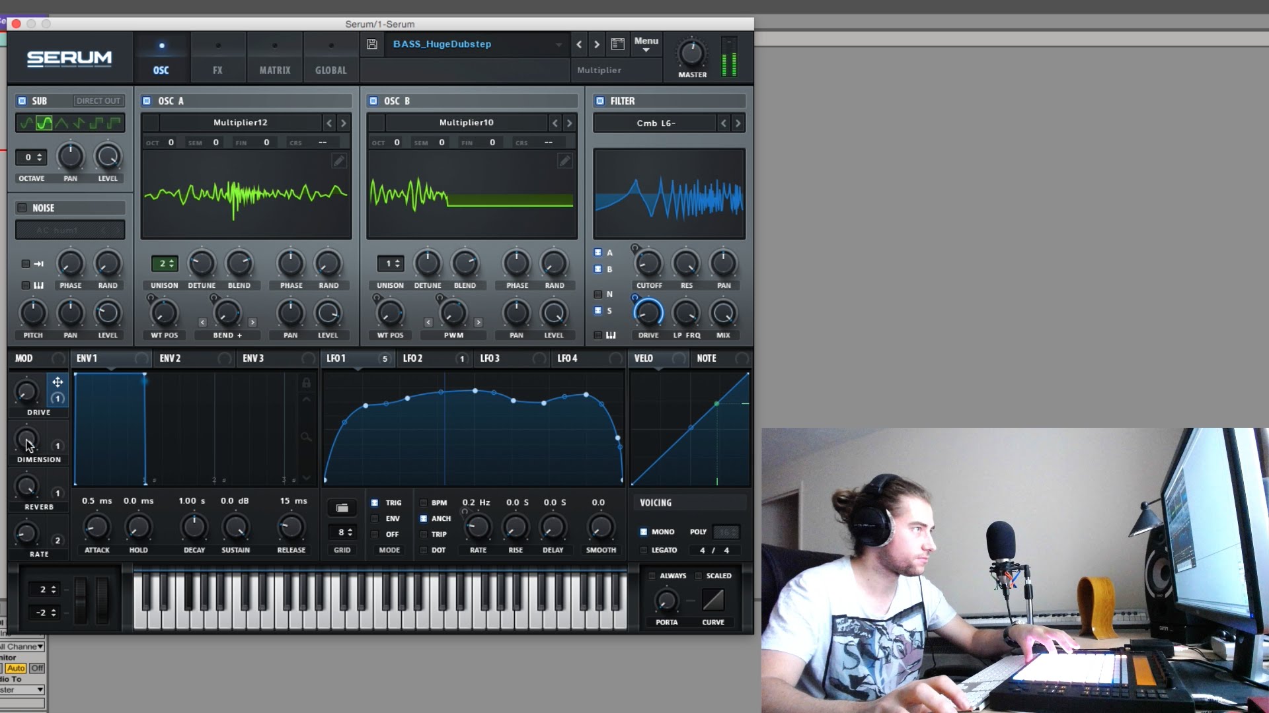
Task: Toggle MONO voicing checkbox
Action: coord(643,532)
